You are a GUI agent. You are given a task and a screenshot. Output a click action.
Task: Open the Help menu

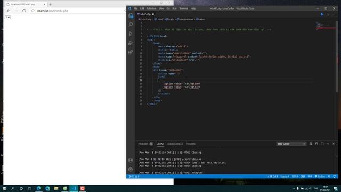193,9
